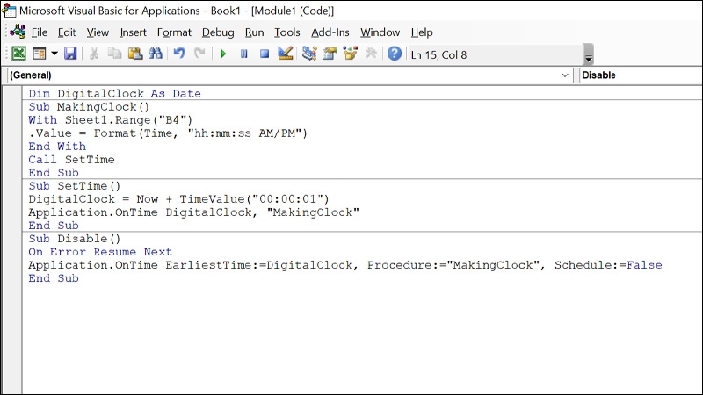
Task: Save the workbook with the floppy icon
Action: 70,54
